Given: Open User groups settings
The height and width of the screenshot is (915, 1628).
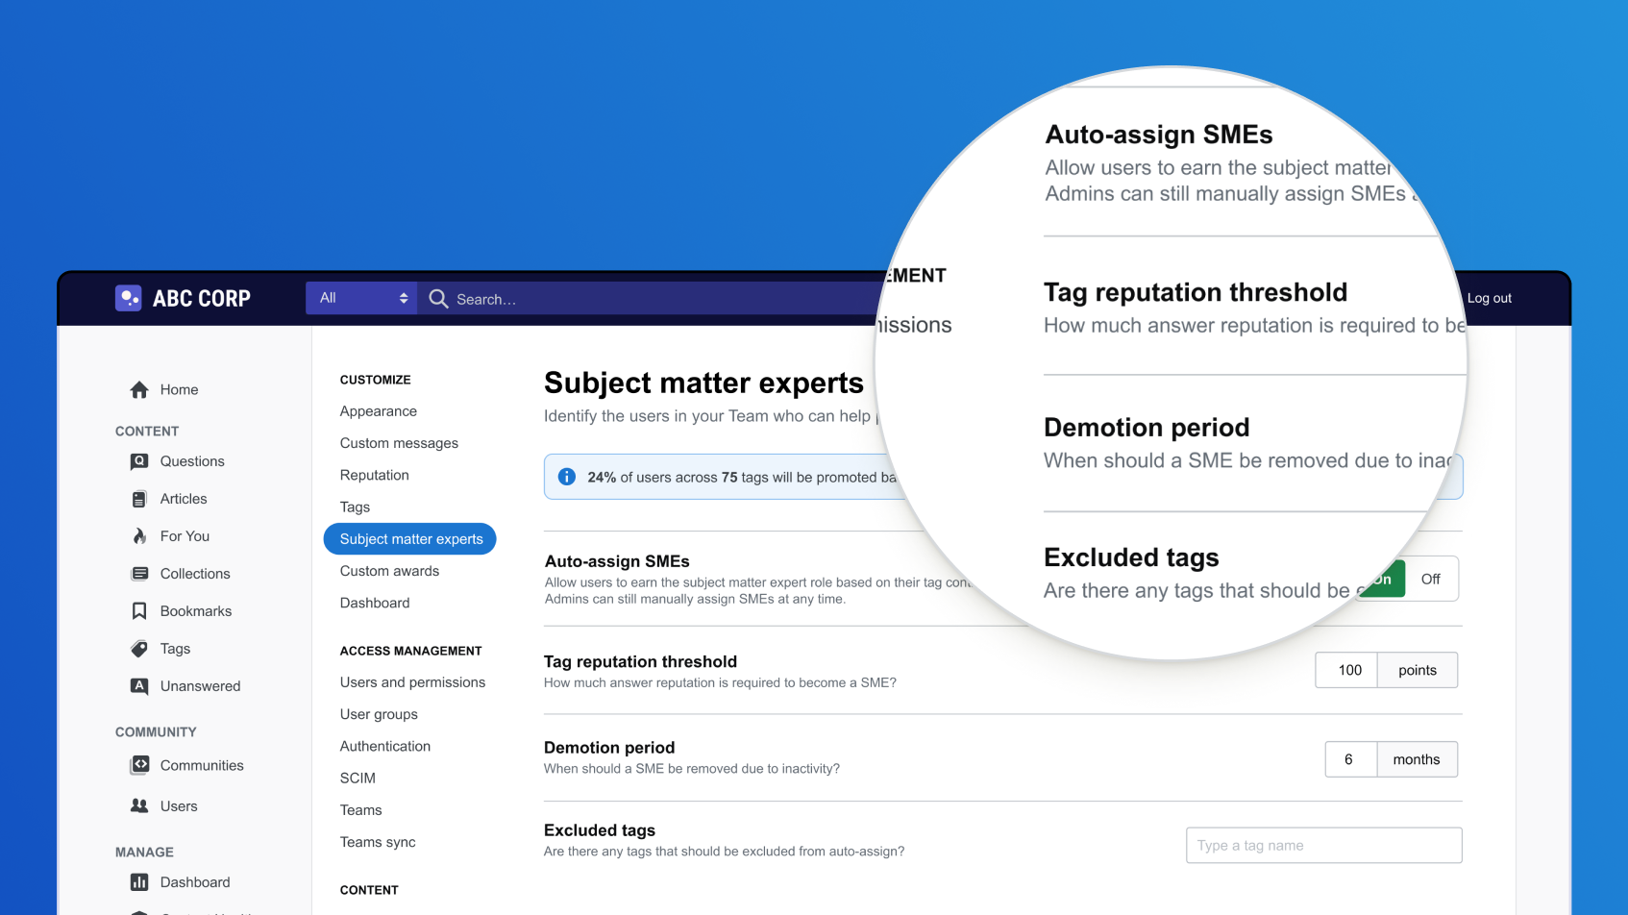Looking at the screenshot, I should (379, 714).
